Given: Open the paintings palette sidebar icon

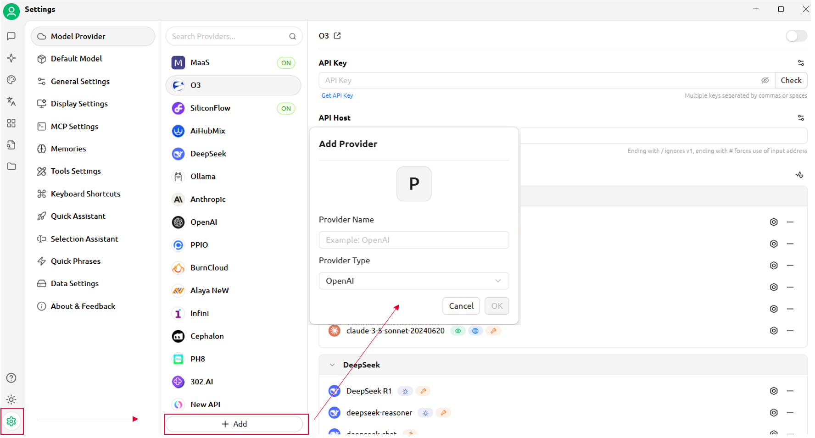Looking at the screenshot, I should coord(11,80).
